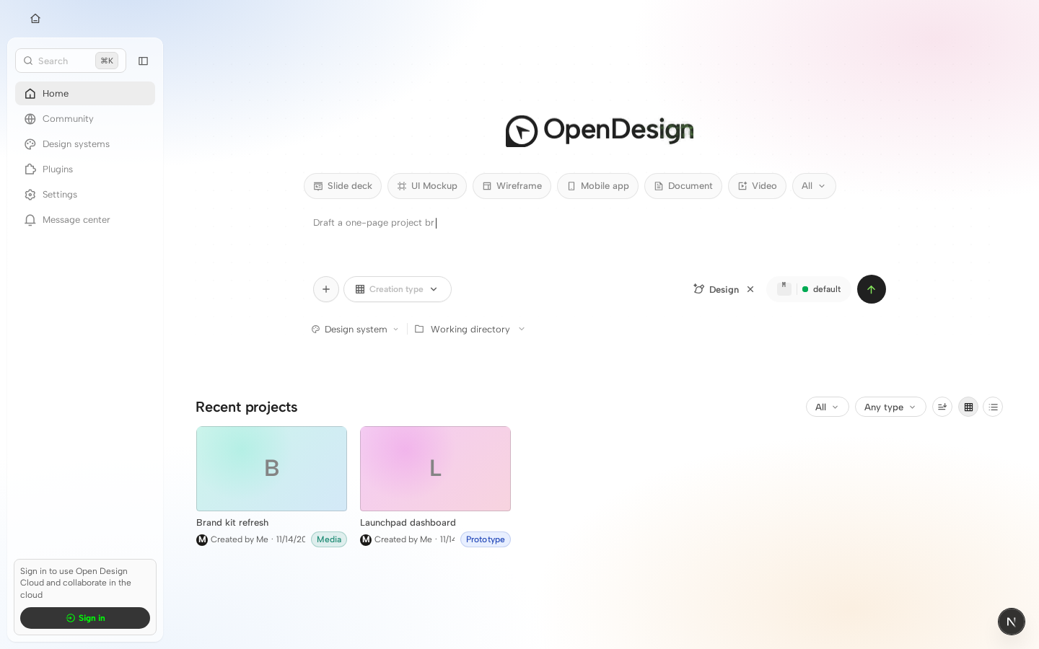The width and height of the screenshot is (1039, 649).
Task: Click the avatar on Launchpad dashboard
Action: tap(366, 540)
